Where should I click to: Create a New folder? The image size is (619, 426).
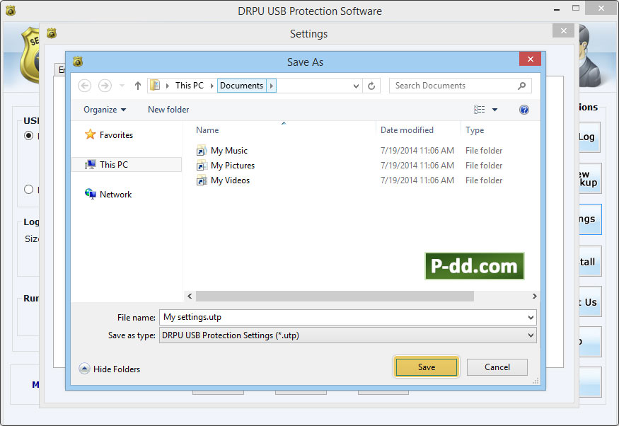(168, 110)
